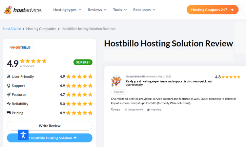The height and width of the screenshot is (147, 246).
Task: Click the User Friendly label
Action: coord(23,76)
